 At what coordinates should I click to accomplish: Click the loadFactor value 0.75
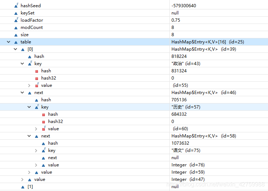tap(176, 20)
